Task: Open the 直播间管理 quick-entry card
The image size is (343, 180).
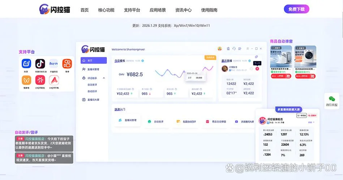Action: [x=128, y=120]
